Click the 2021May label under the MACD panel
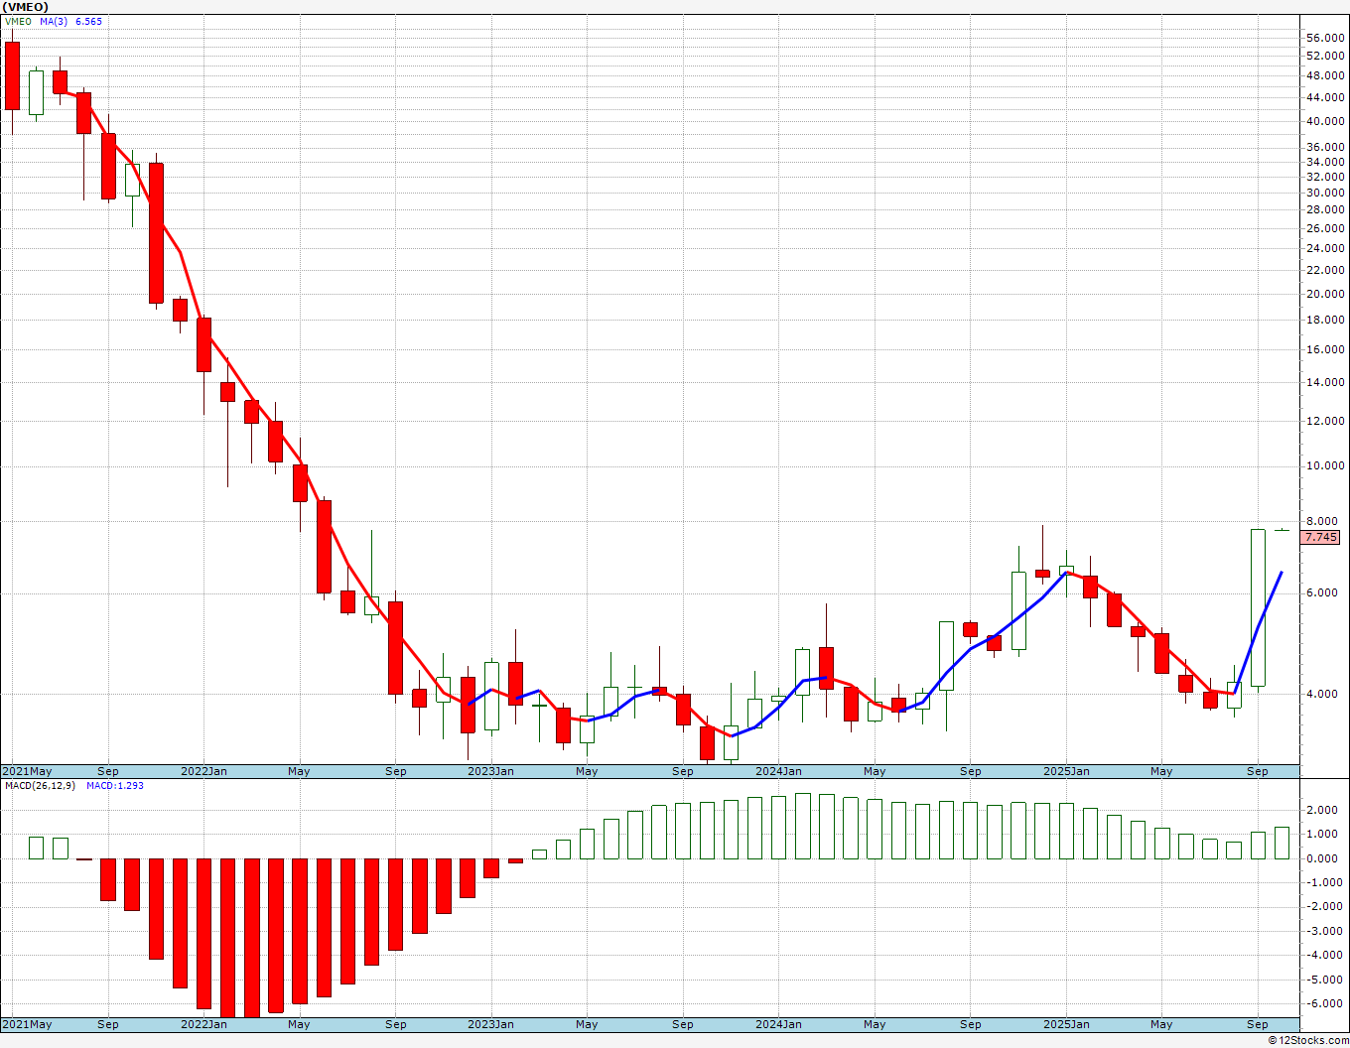Image resolution: width=1350 pixels, height=1048 pixels. [x=28, y=1024]
